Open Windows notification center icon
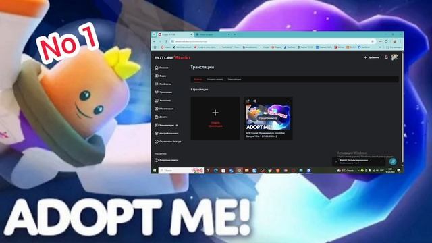432x243 pixels. pos(399,171)
